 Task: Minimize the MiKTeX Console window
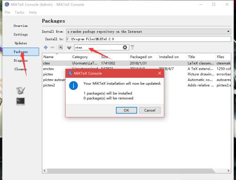coord(201,4)
